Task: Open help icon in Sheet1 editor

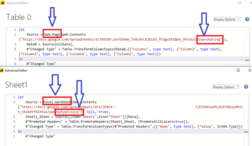Action: pos(246,87)
